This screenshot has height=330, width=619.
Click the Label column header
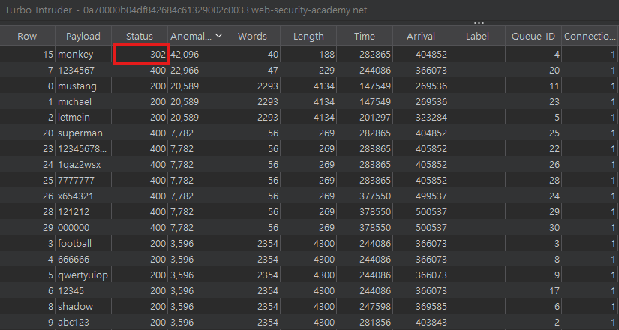(x=476, y=36)
